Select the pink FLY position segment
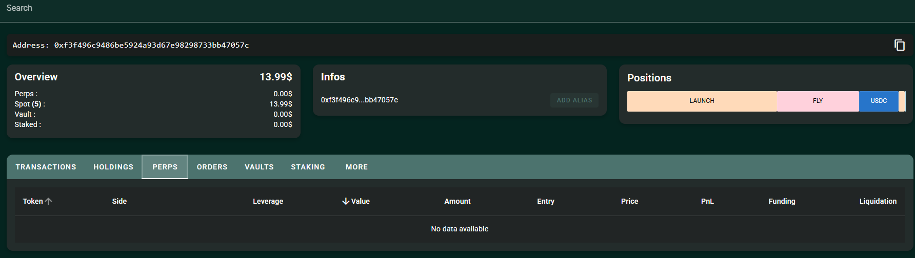The height and width of the screenshot is (258, 915). (818, 101)
